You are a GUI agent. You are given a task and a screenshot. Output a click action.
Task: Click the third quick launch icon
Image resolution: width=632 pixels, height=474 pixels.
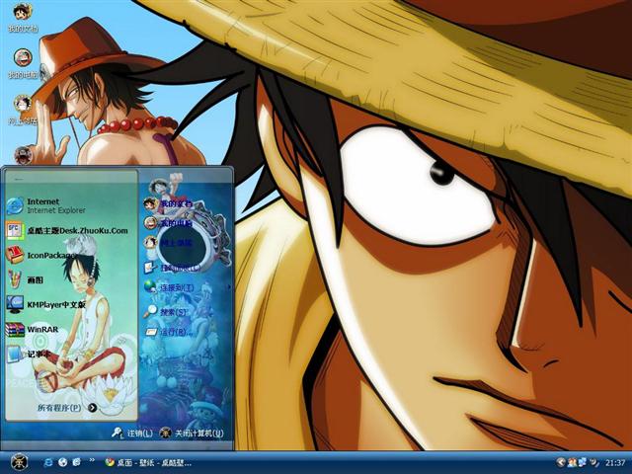pyautogui.click(x=77, y=462)
